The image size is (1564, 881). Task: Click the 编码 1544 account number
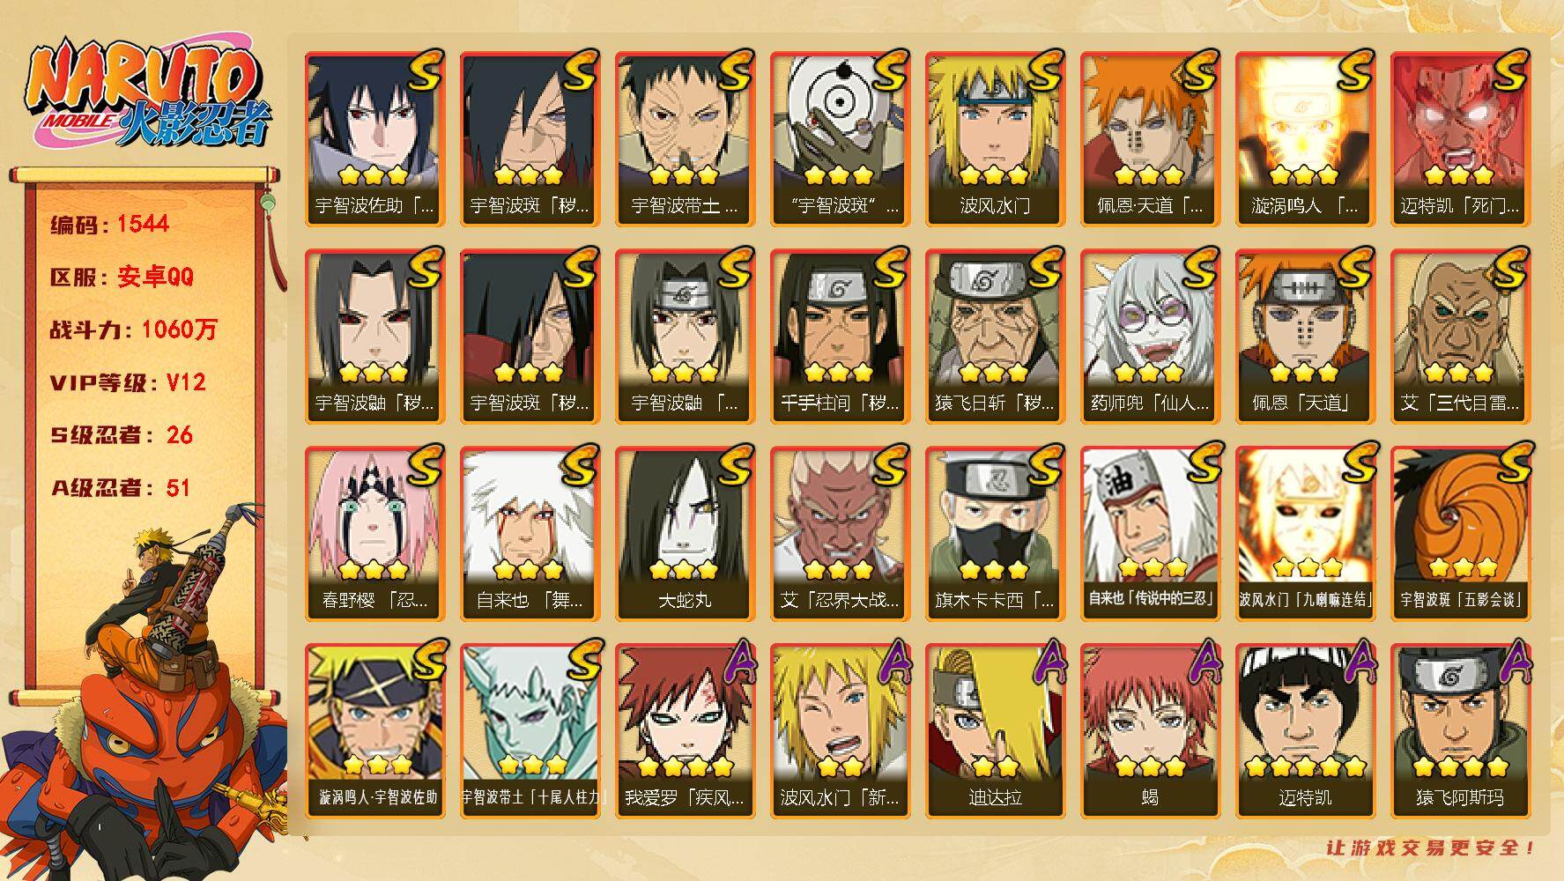pyautogui.click(x=109, y=224)
